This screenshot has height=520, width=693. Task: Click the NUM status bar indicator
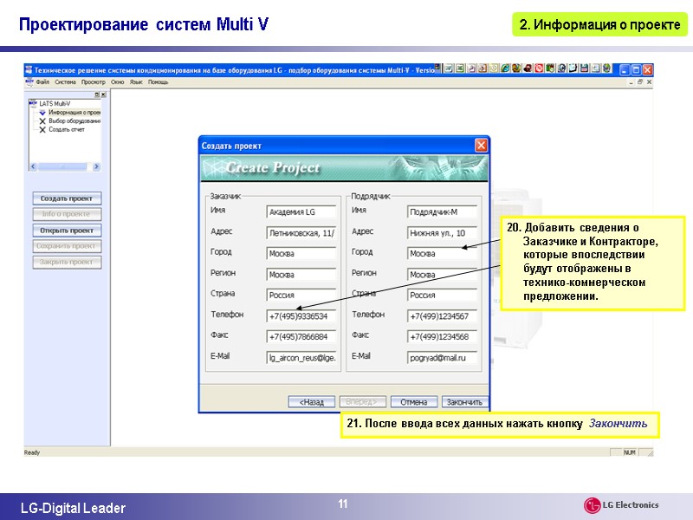630,452
